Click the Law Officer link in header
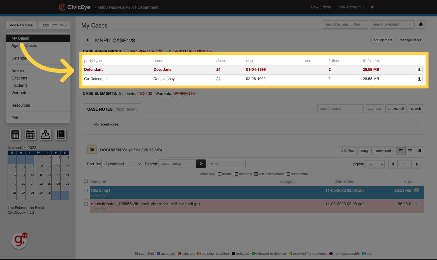Viewport: 437px width, 260px height. pyautogui.click(x=321, y=7)
